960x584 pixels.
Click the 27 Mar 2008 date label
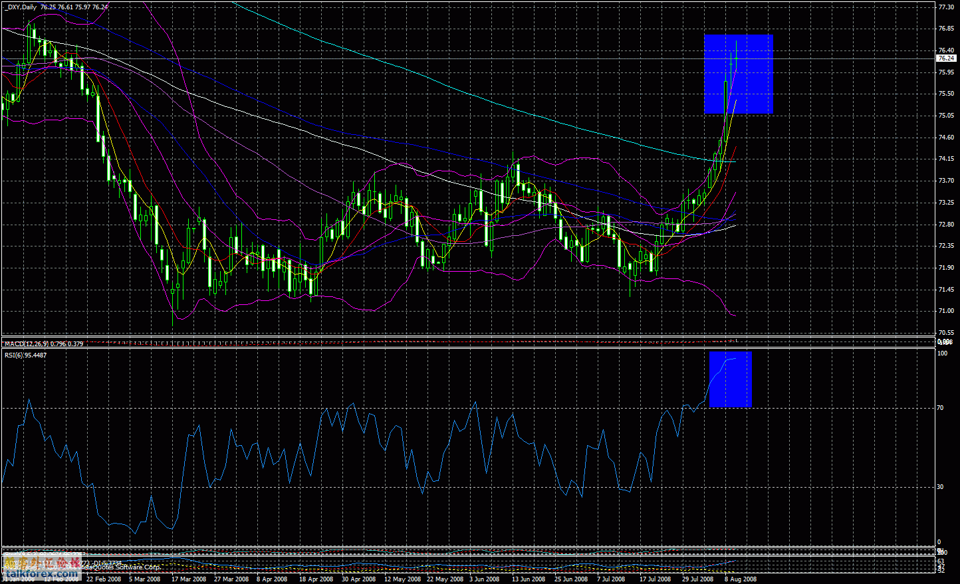(x=231, y=579)
